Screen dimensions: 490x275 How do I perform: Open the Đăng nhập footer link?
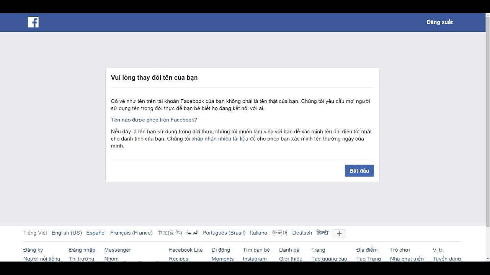click(x=82, y=250)
